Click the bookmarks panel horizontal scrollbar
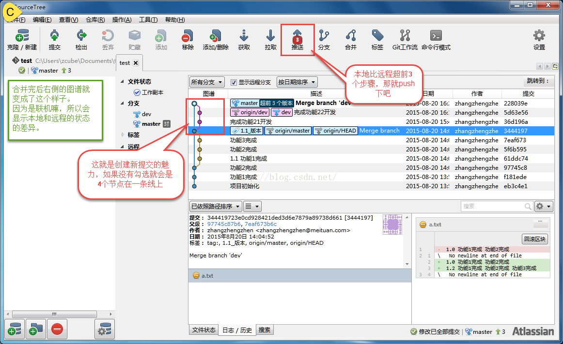Viewport: 563px width, 344px height. click(x=55, y=314)
